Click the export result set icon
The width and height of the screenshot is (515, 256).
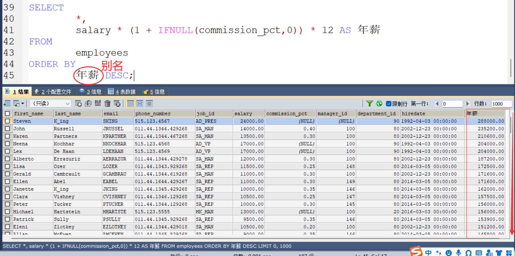[x=7, y=103]
